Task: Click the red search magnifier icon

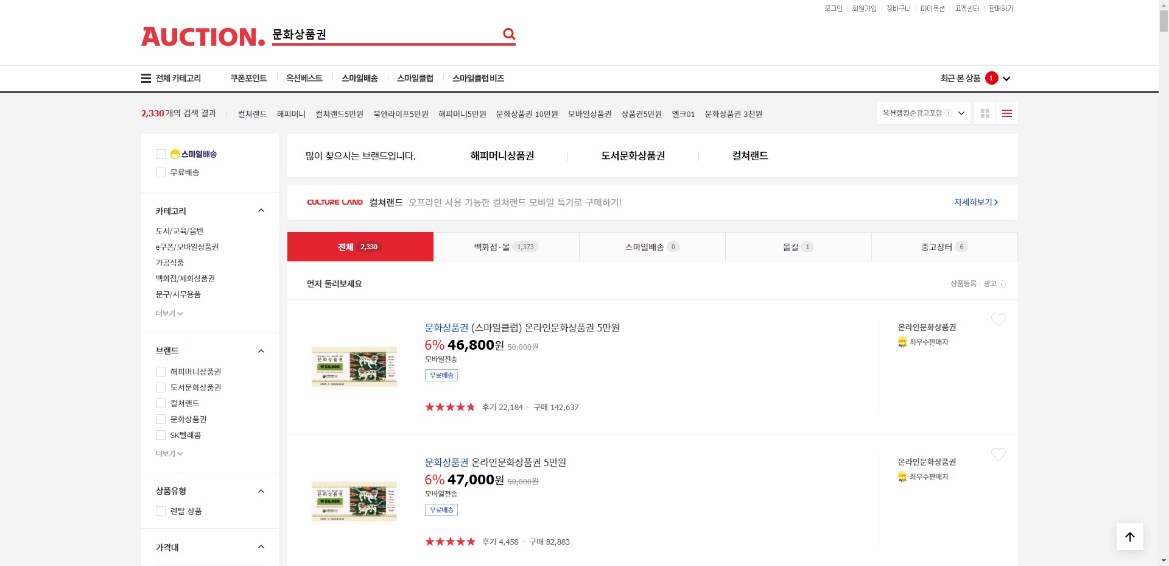Action: click(x=509, y=34)
